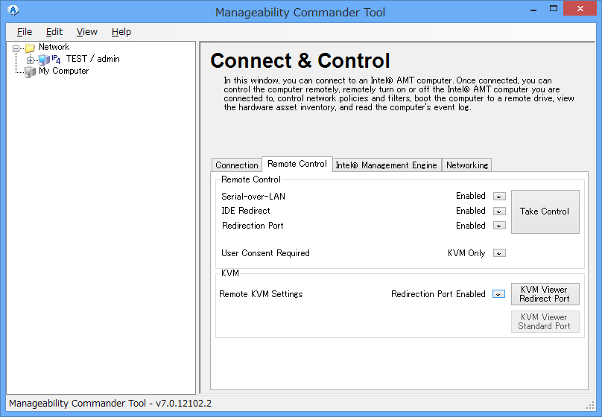Minimize the Manageability Commander Tool window
The image size is (602, 417).
coord(533,9)
